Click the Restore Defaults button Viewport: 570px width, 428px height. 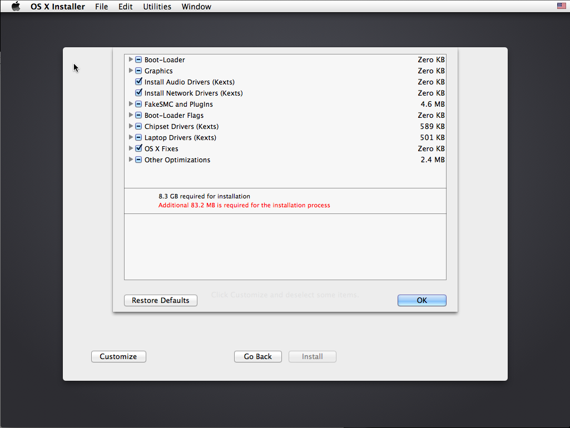click(x=161, y=301)
